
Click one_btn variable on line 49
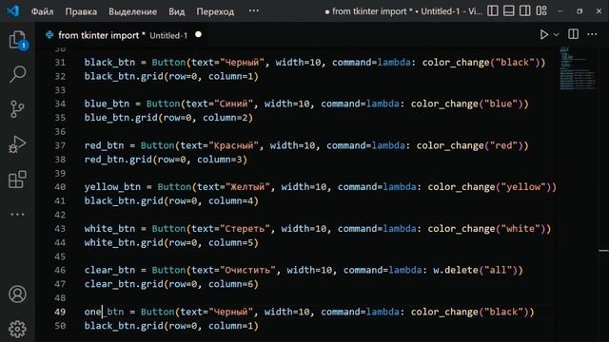coord(104,312)
